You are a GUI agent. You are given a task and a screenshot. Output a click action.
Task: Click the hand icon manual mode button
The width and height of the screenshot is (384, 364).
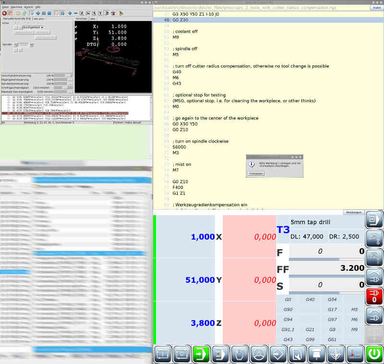coord(239,354)
